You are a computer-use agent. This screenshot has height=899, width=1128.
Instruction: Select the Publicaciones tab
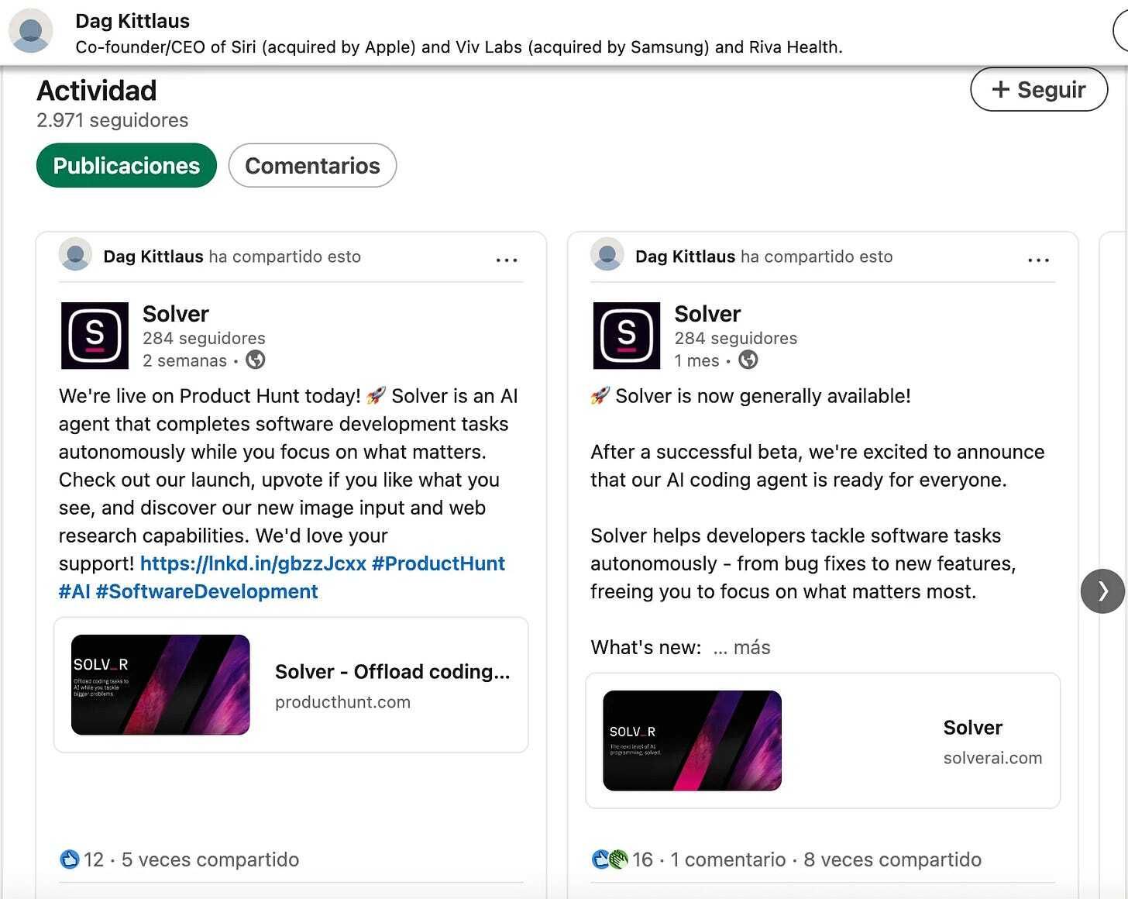(x=126, y=165)
